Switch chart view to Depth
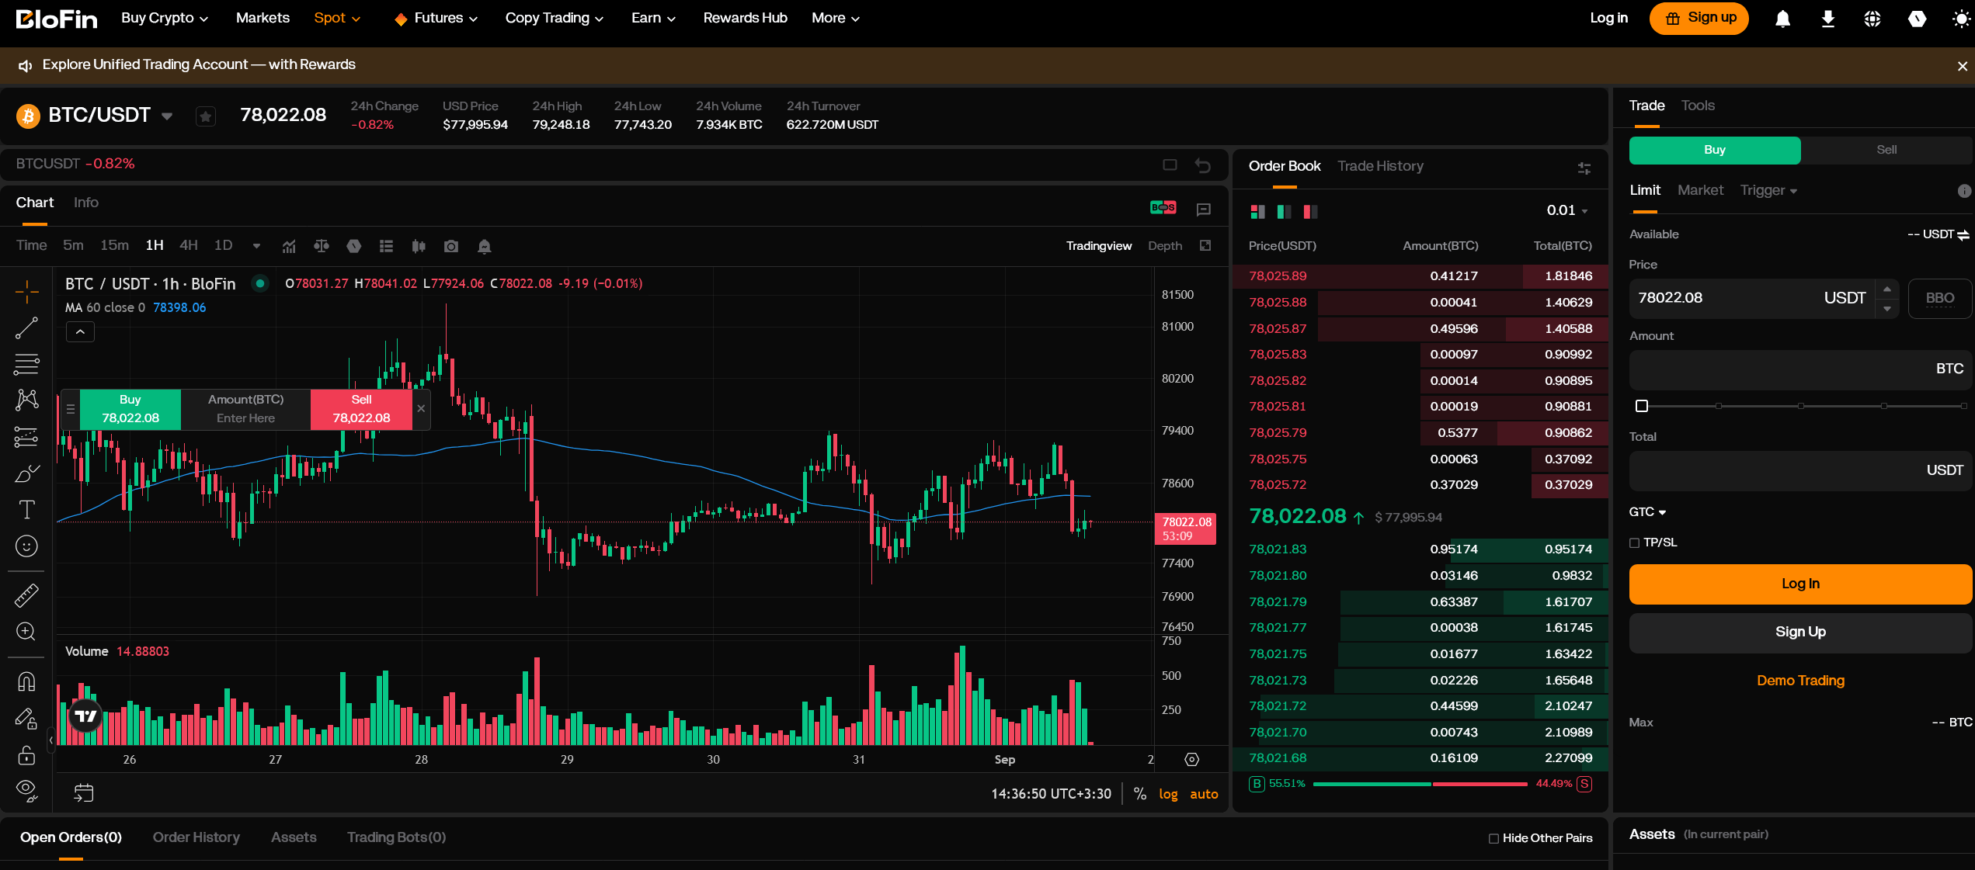This screenshot has height=870, width=1975. [1165, 246]
